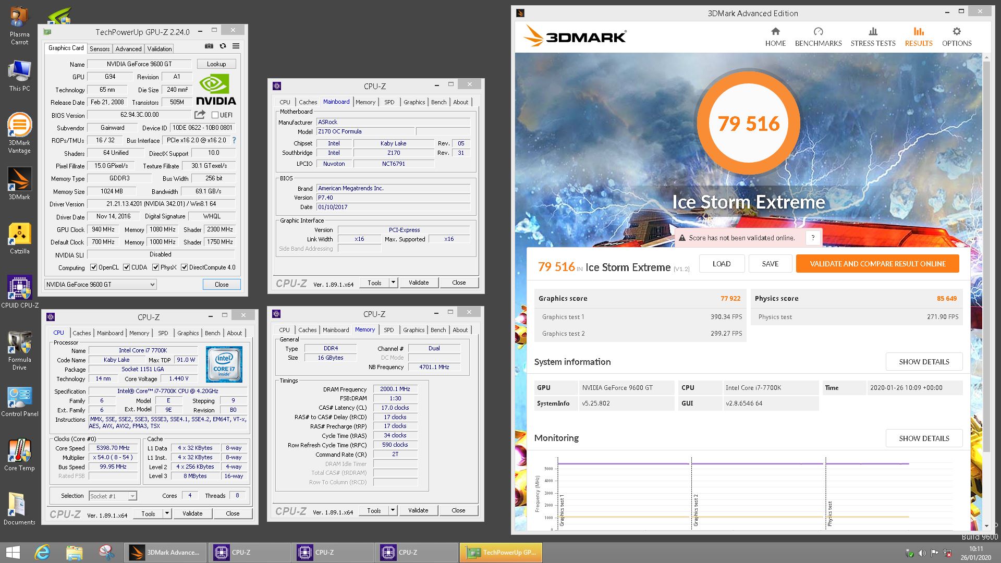
Task: Expand Tools dropdown arrow in CPU-Z CPU window
Action: 167,513
